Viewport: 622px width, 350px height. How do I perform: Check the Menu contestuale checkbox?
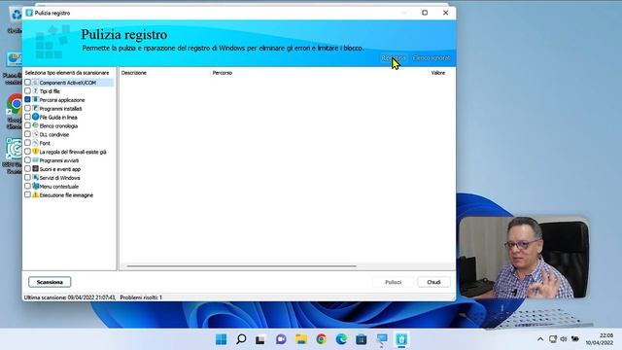tap(27, 186)
